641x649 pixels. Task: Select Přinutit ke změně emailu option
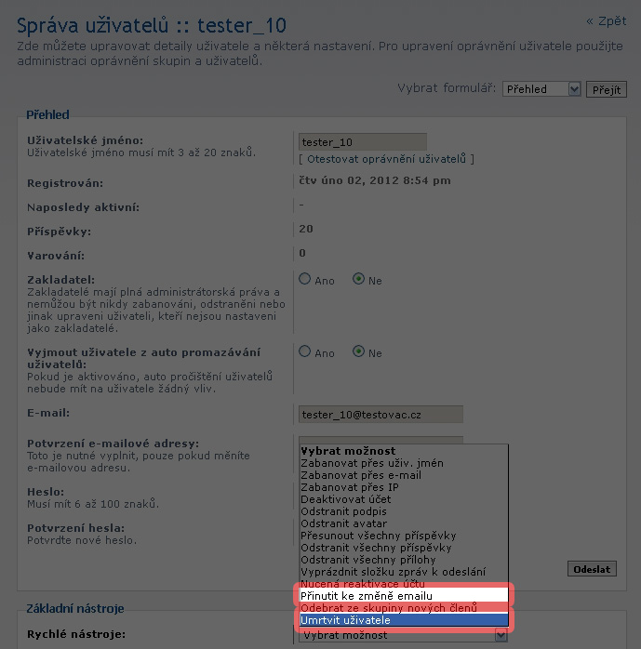pyautogui.click(x=404, y=596)
